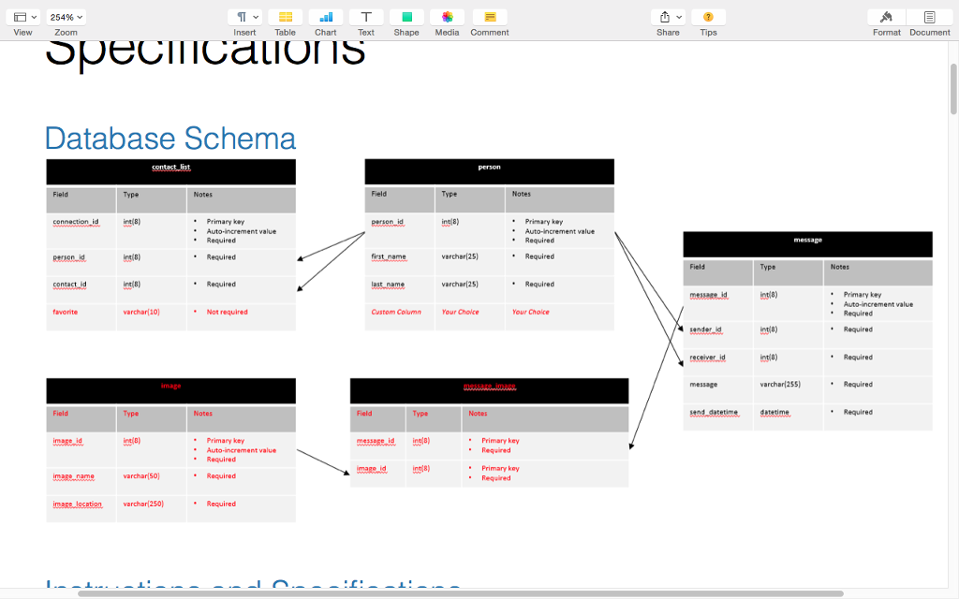This screenshot has width=959, height=599.
Task: Add a comment to the document
Action: pyautogui.click(x=489, y=17)
